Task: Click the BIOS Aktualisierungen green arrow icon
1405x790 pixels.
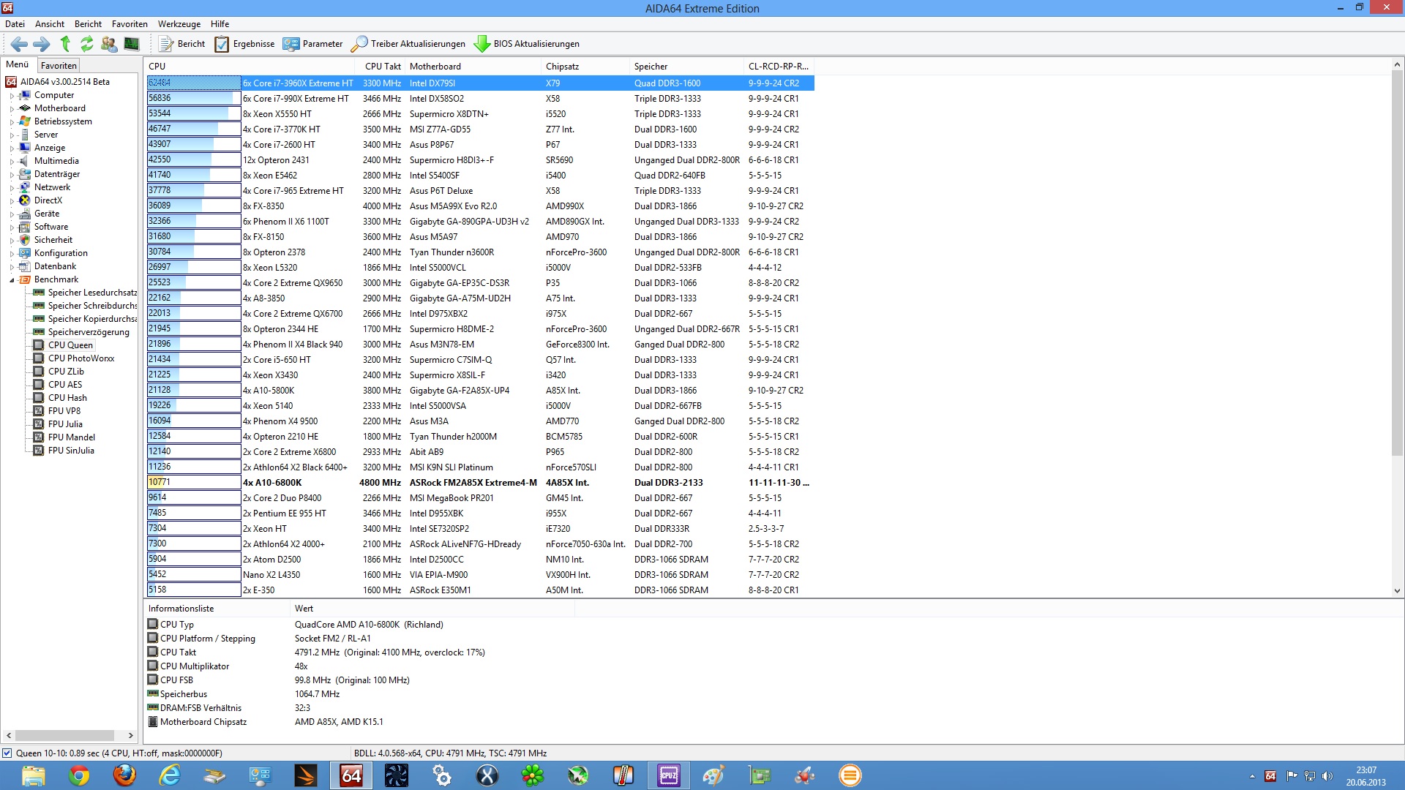Action: coord(482,44)
